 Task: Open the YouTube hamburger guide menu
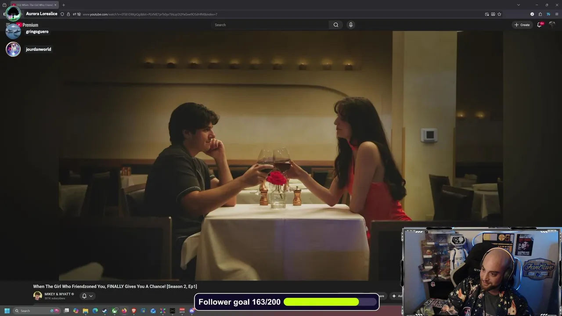(x=7, y=25)
